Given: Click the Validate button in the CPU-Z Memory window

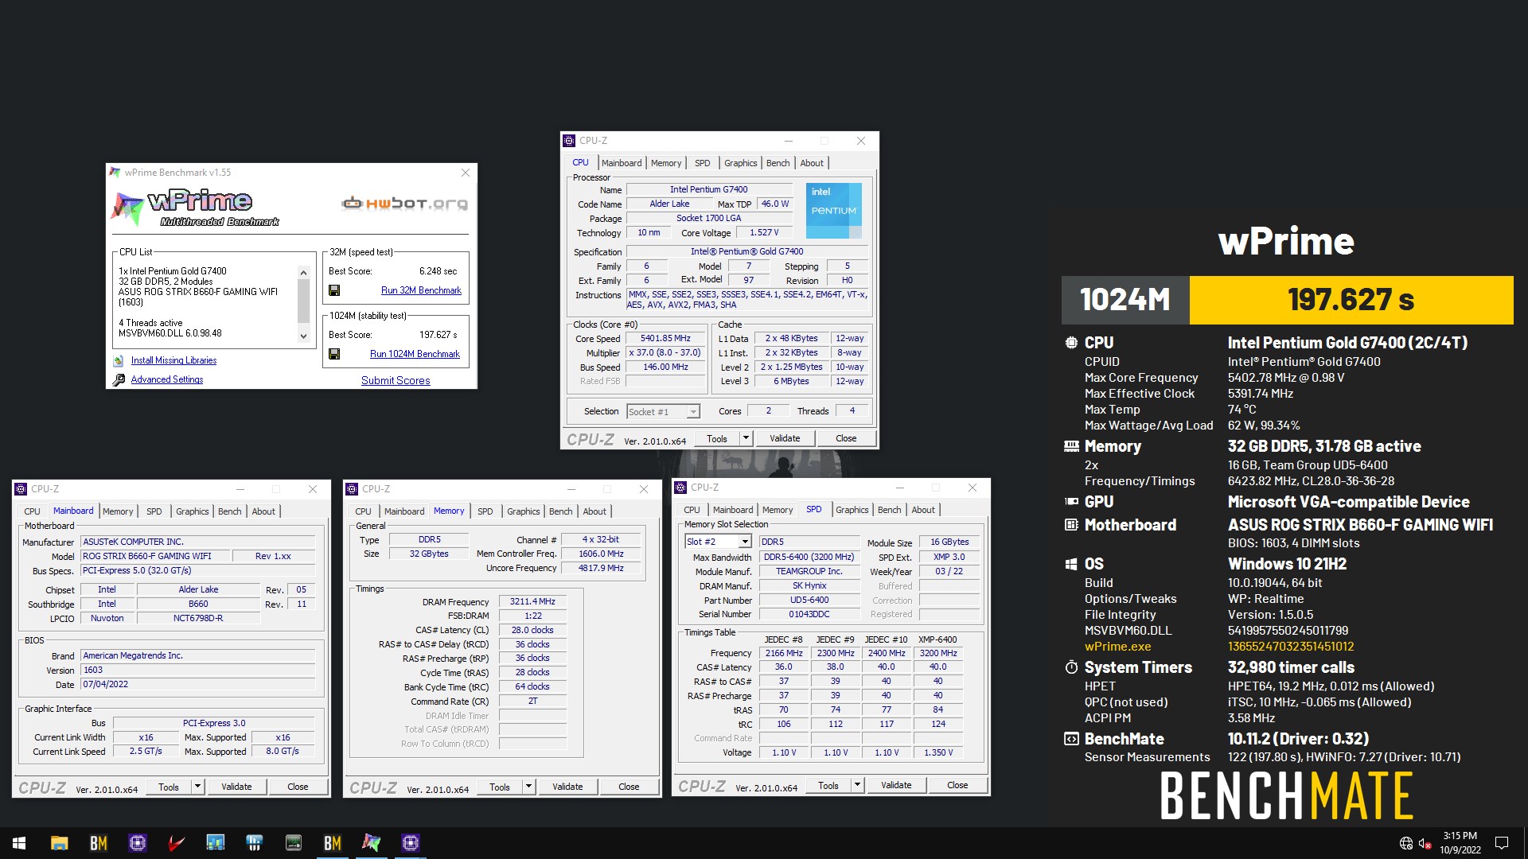Looking at the screenshot, I should (567, 787).
